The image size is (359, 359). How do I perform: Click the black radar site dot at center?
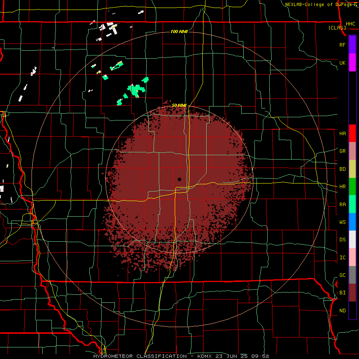[179, 179]
